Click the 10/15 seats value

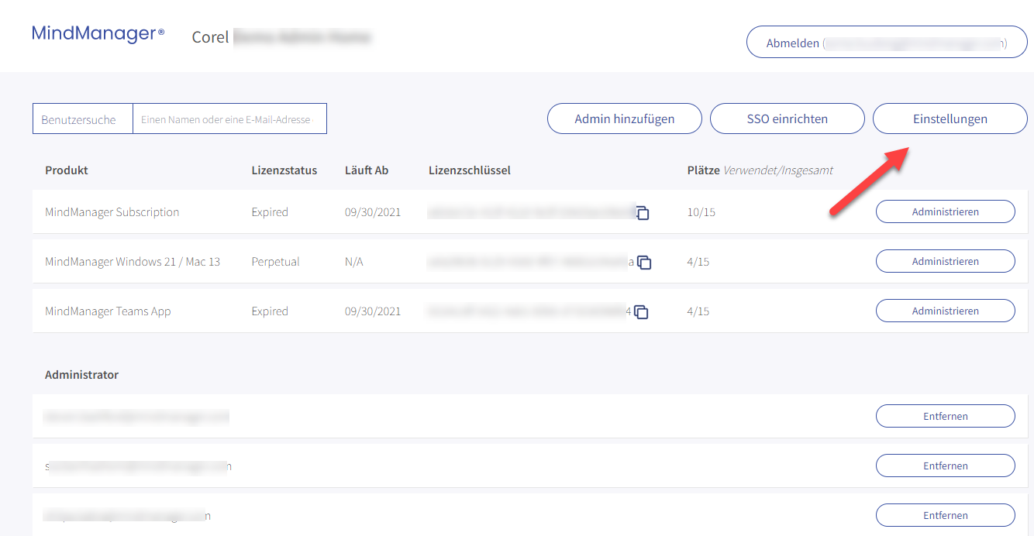(x=700, y=212)
